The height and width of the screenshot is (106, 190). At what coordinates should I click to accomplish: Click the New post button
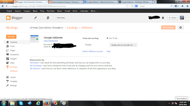11,37
